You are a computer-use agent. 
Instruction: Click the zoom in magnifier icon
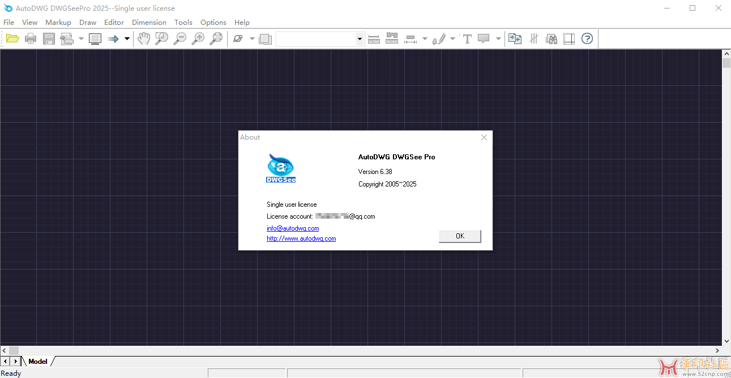[198, 38]
